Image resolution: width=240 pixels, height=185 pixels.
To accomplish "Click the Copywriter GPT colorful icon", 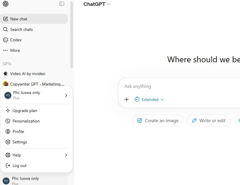I will 6,84.
